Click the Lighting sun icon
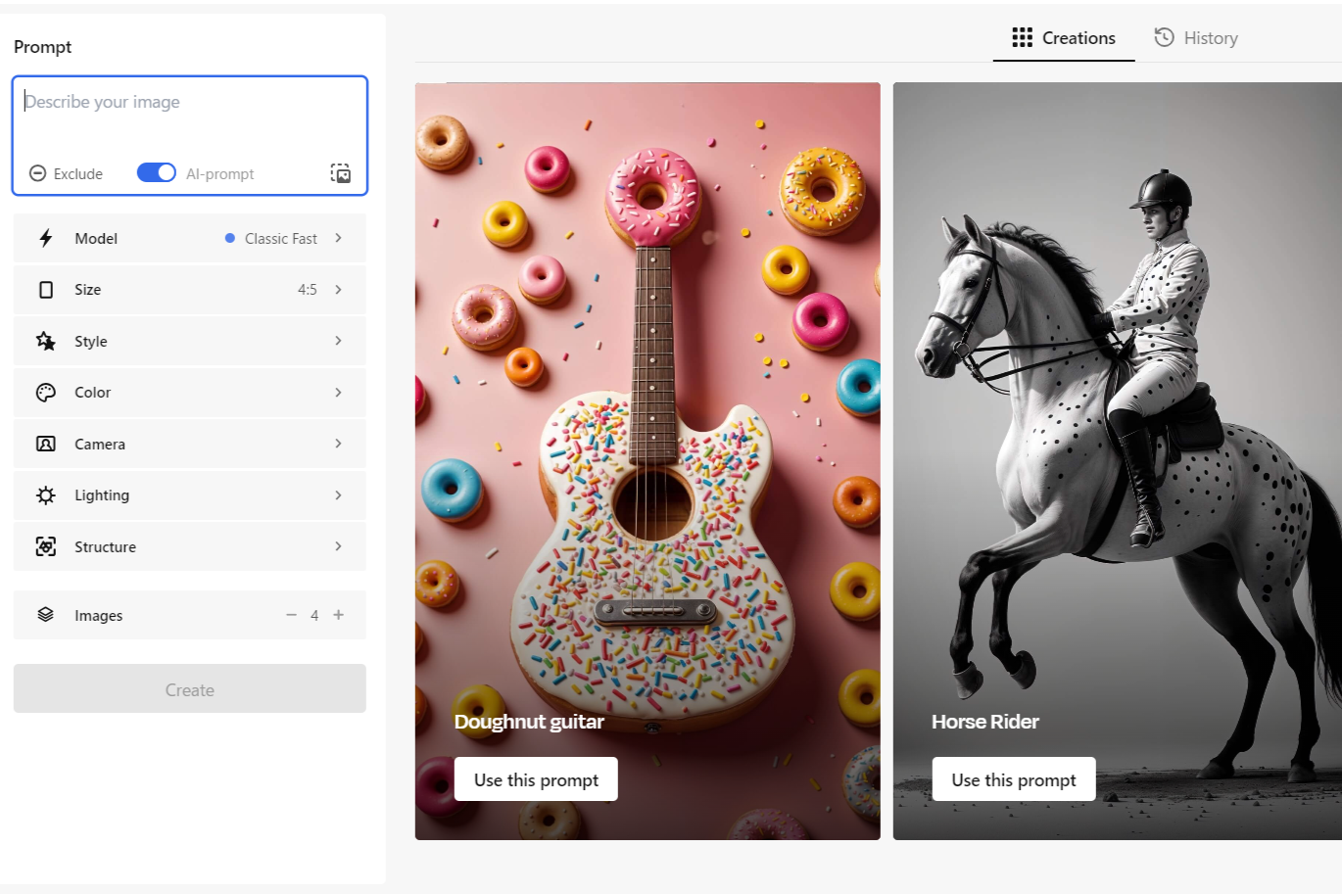Screen dimensions: 1342x894 (46, 495)
